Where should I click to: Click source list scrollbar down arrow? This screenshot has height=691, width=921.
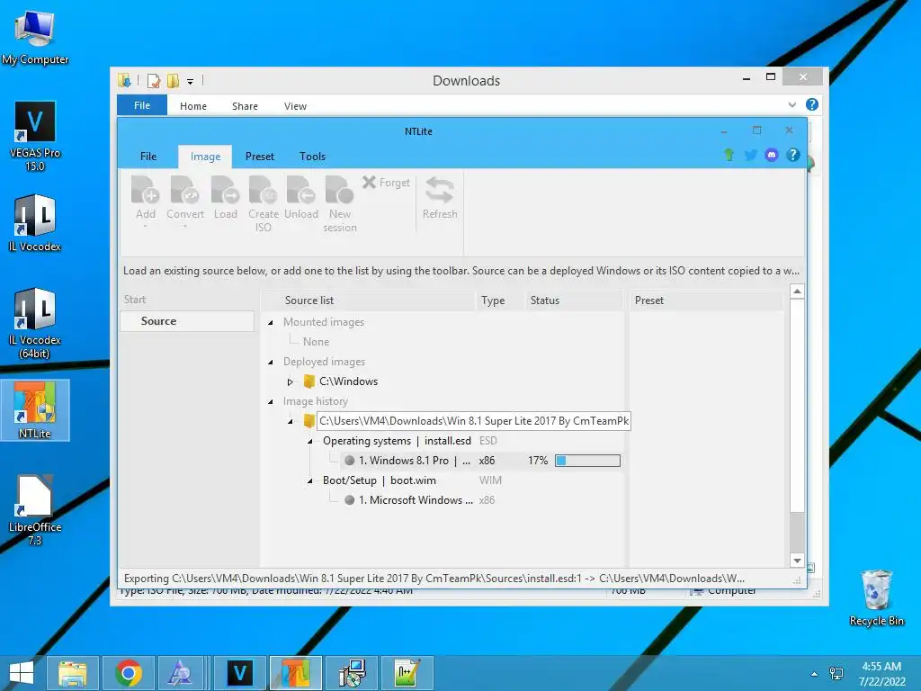click(797, 561)
